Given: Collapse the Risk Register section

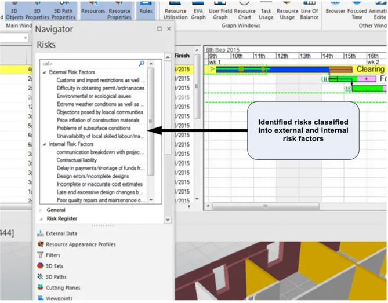Looking at the screenshot, I should click(41, 219).
